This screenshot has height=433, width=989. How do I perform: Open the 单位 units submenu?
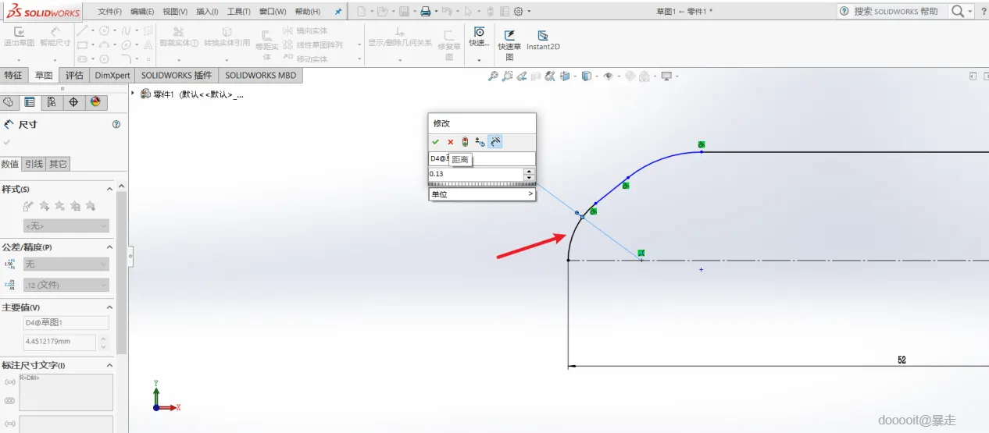pyautogui.click(x=482, y=194)
